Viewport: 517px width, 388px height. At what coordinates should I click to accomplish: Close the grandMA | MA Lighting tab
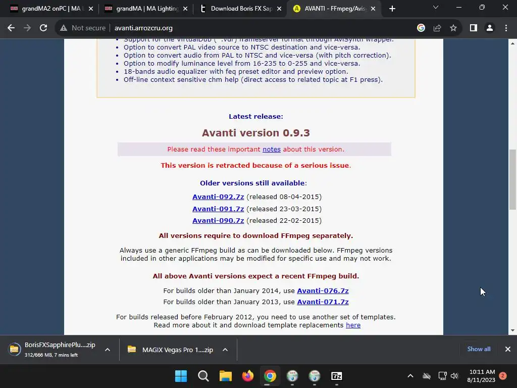(185, 9)
